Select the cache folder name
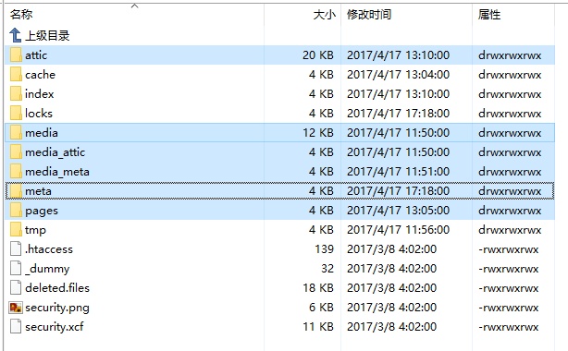The image size is (568, 351). 40,75
